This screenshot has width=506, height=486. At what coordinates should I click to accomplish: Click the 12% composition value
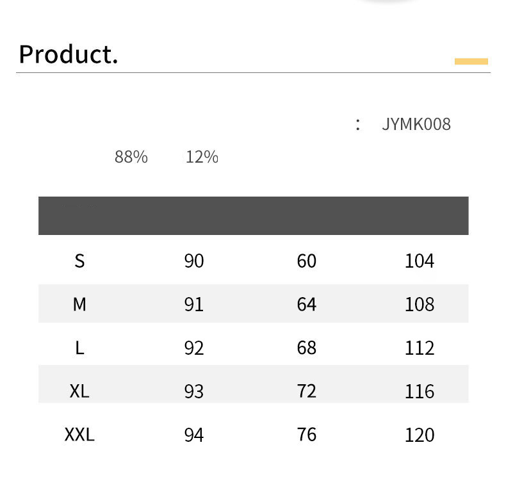(202, 157)
